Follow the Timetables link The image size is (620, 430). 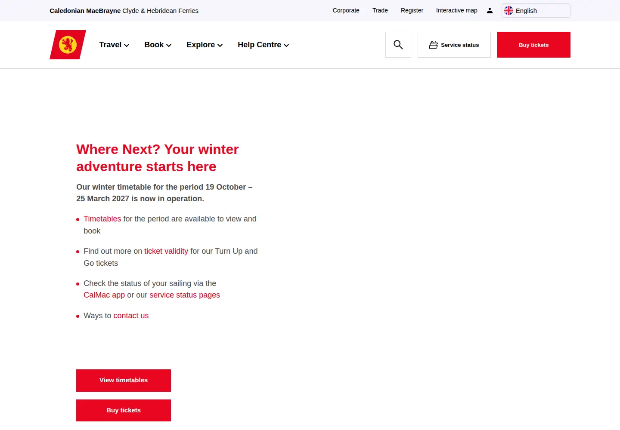coord(102,219)
